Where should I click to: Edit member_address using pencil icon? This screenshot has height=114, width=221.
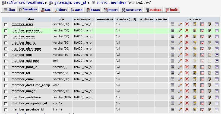click(180, 61)
